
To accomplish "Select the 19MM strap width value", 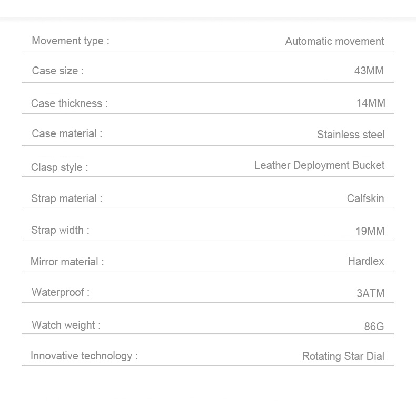I will click(370, 231).
